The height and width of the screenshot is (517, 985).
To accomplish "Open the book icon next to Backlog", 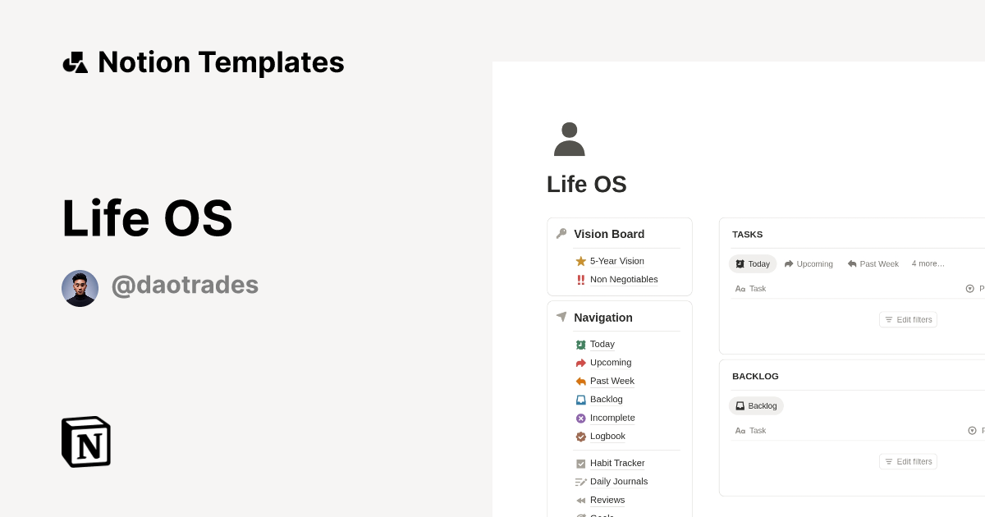I will coord(580,399).
